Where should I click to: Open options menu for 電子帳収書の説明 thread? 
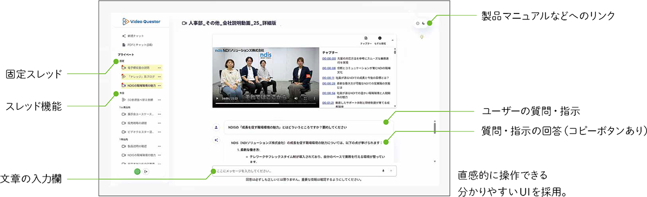pyautogui.click(x=160, y=68)
